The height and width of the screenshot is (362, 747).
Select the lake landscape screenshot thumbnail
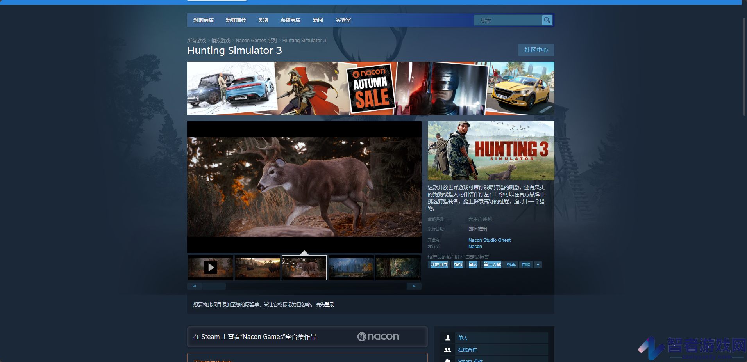(x=351, y=268)
